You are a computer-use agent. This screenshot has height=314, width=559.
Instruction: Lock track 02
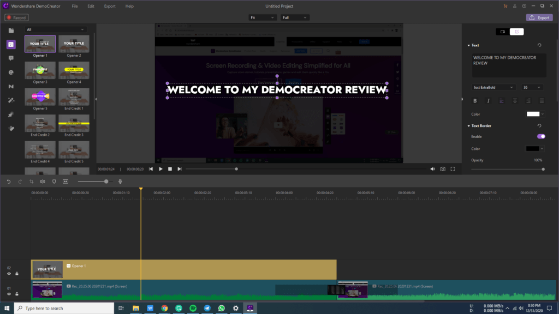click(17, 274)
